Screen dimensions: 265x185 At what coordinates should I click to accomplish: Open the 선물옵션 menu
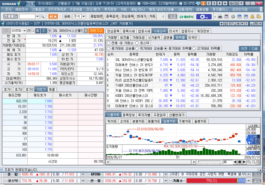(38, 9)
